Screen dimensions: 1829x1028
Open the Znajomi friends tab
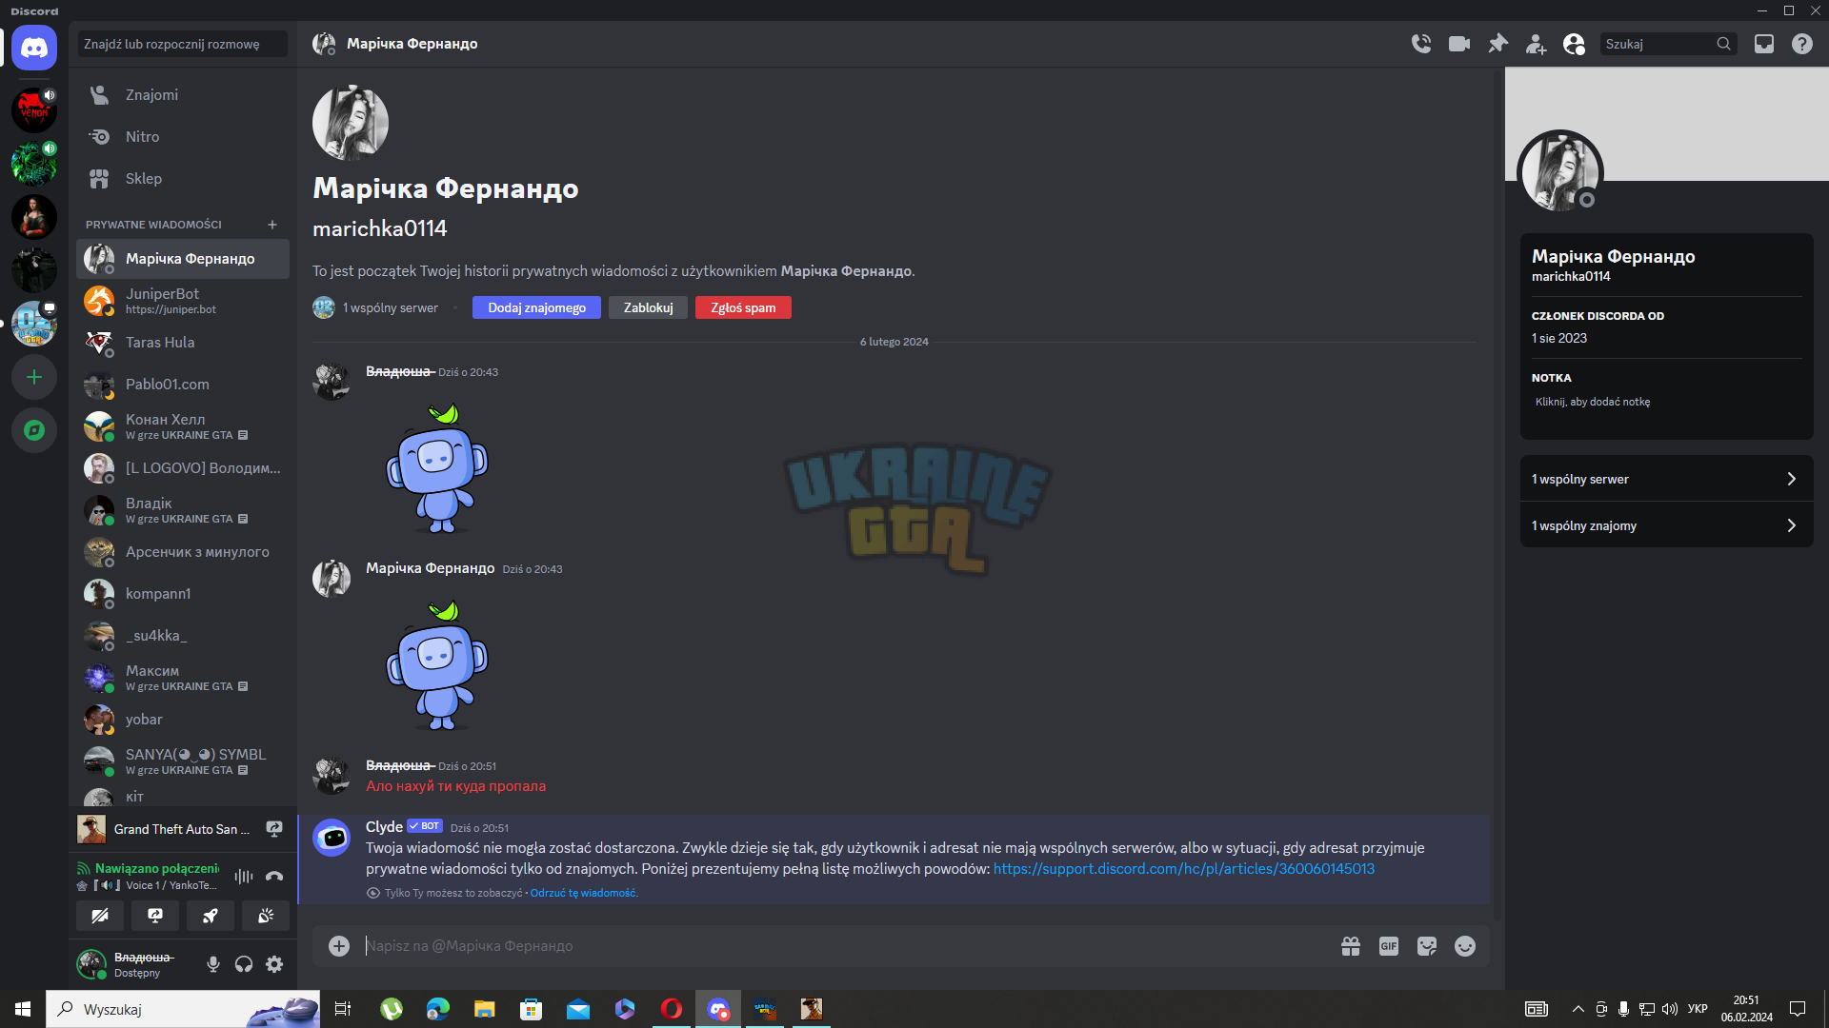click(x=183, y=95)
